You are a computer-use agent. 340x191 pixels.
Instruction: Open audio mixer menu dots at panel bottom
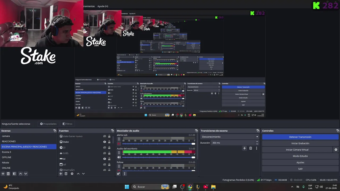click(125, 174)
